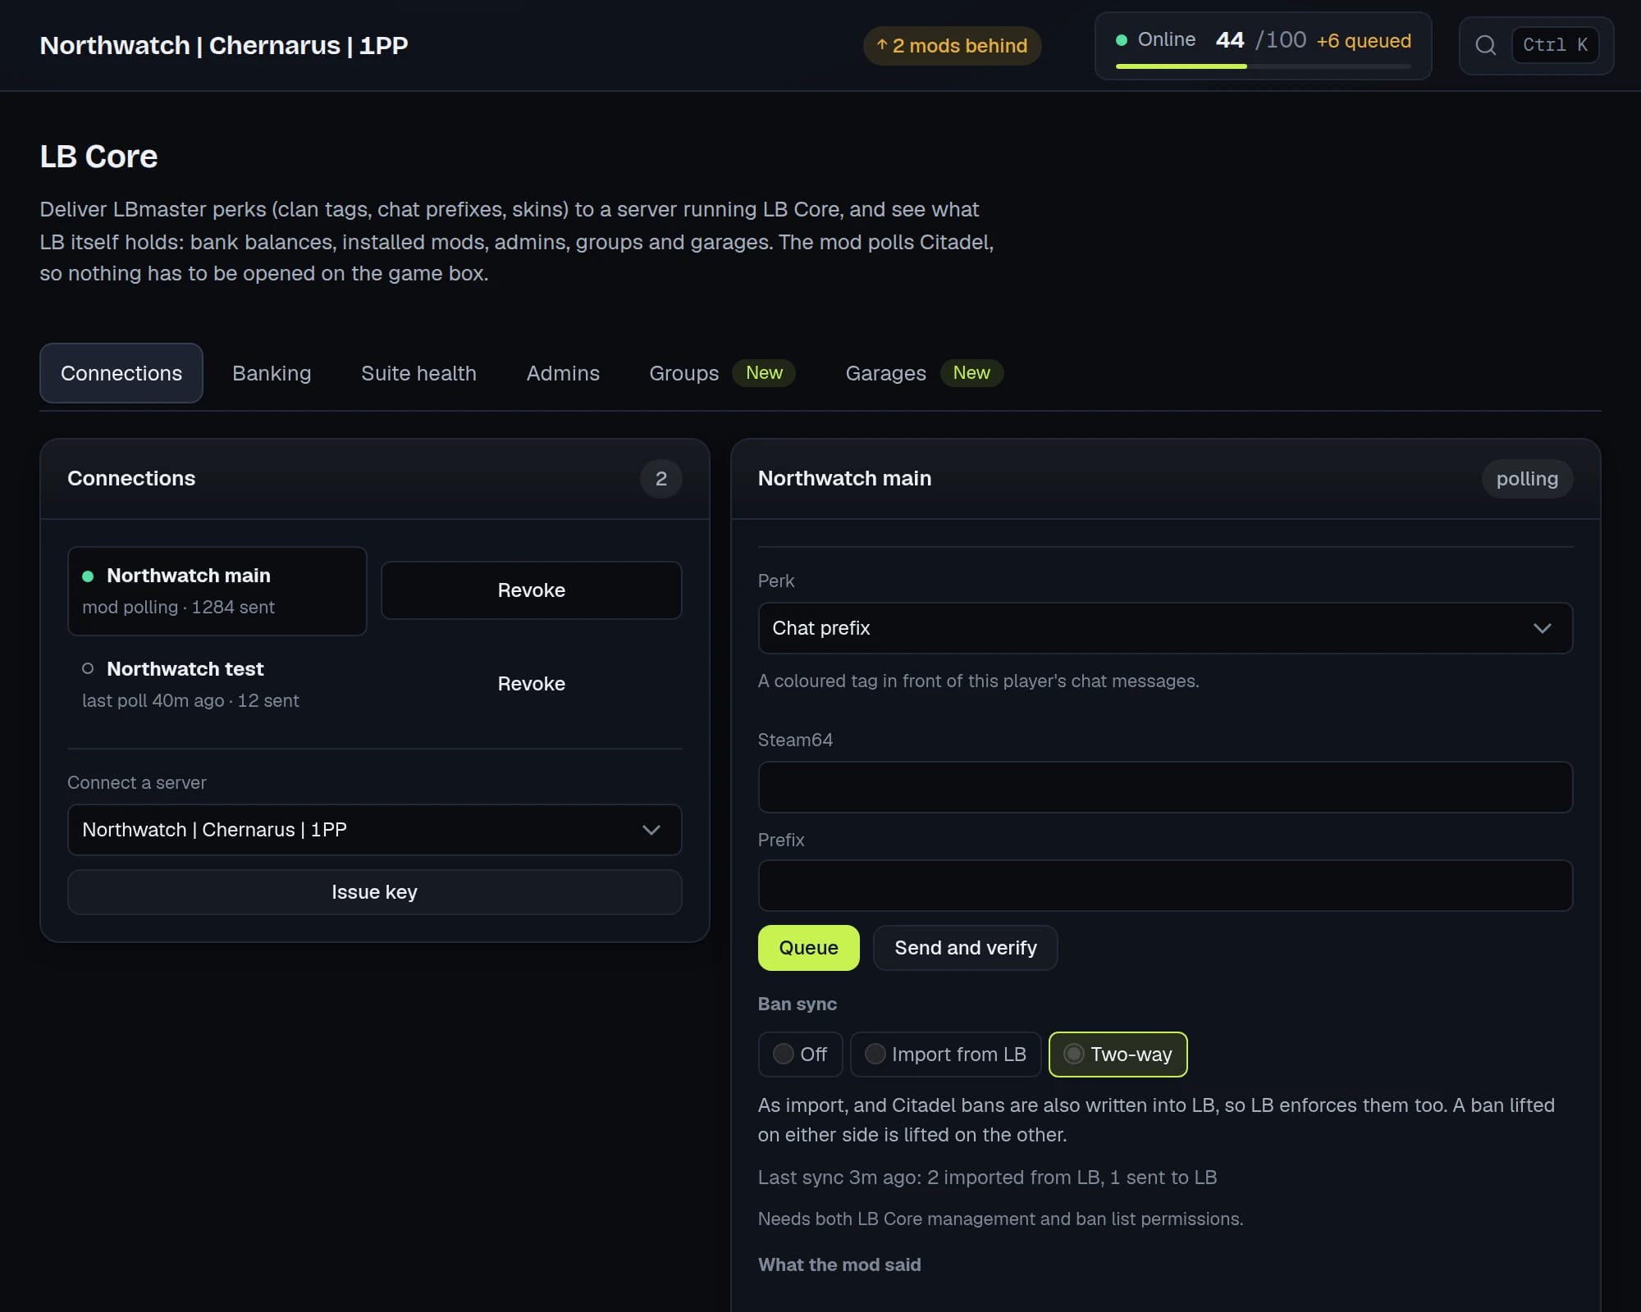
Task: Click the Perk dropdown chevron arrow
Action: coord(1543,628)
